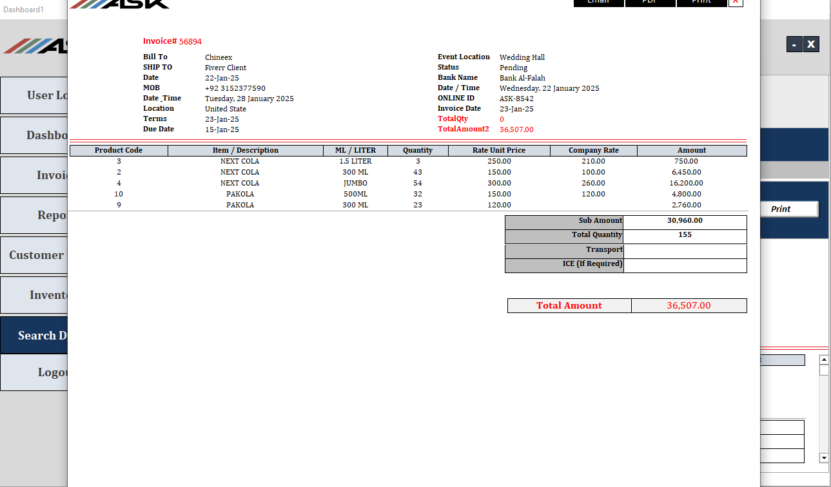Screen dimensions: 831x487
Task: Click JUMBO cell in NEXT COLA row
Action: coord(355,183)
